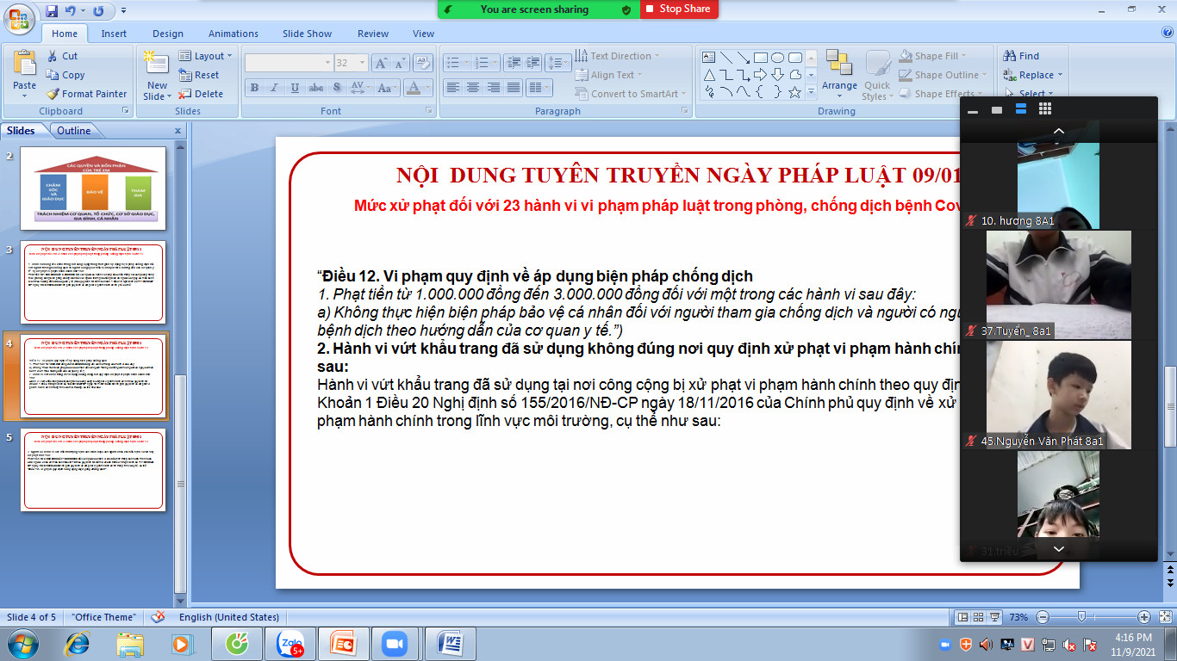The image size is (1177, 661).
Task: Click the Format Painter brush icon
Action: [x=53, y=94]
